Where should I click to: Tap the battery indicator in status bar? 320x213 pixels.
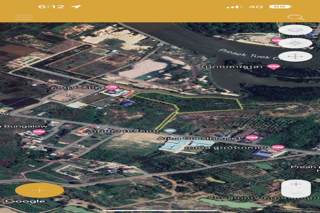coord(280,7)
